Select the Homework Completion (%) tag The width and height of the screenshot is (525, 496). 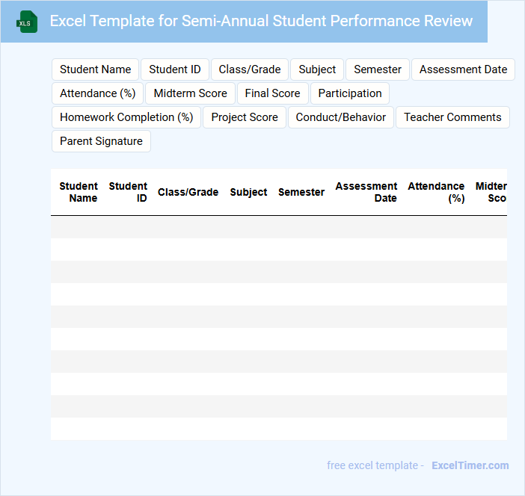pyautogui.click(x=126, y=117)
